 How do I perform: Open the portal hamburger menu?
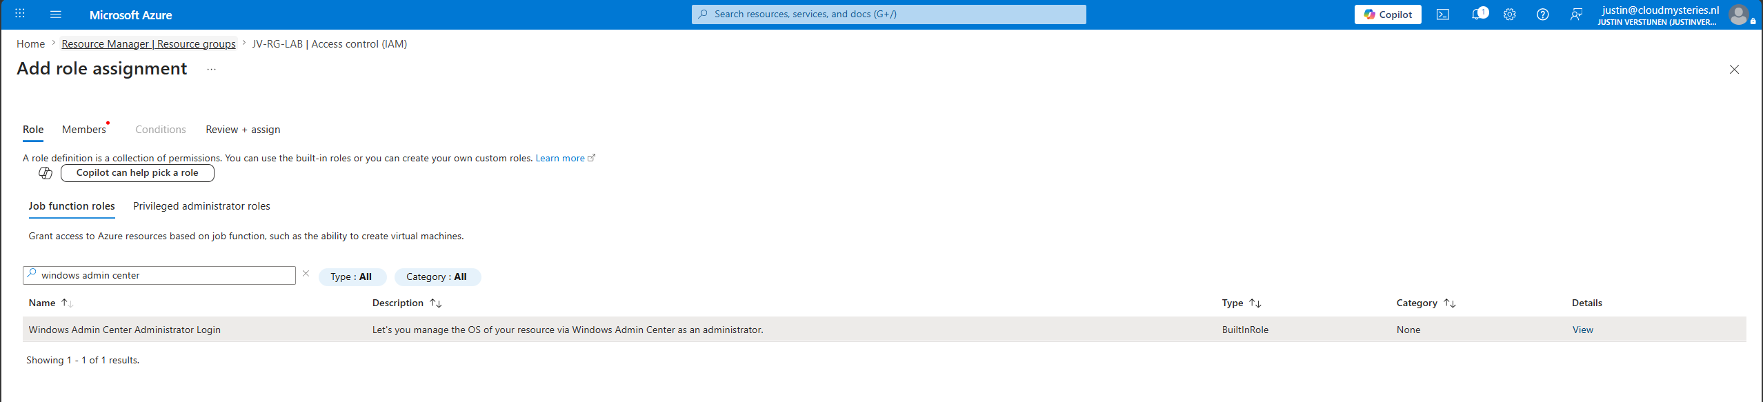(x=56, y=14)
